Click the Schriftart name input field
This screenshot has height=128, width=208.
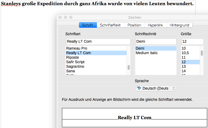tap(98, 42)
